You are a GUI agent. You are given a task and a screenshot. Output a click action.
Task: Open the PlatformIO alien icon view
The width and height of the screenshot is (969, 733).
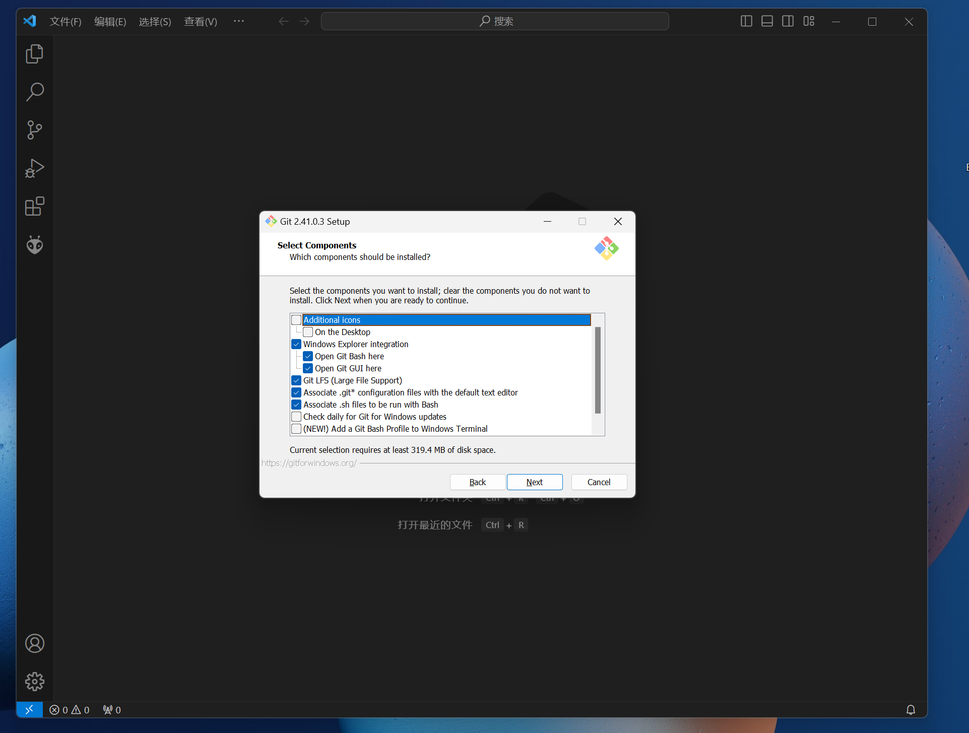[35, 245]
